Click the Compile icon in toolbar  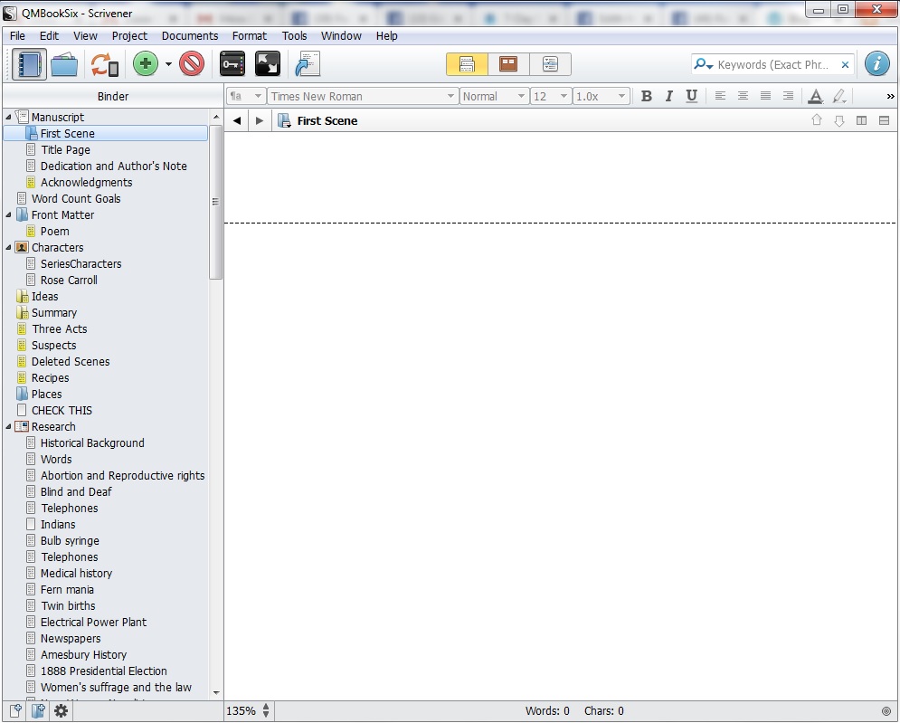[x=308, y=64]
